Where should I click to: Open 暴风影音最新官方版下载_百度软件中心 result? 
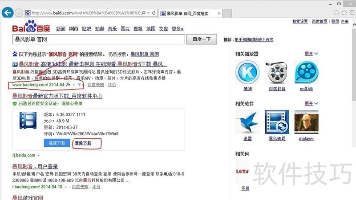click(57, 96)
